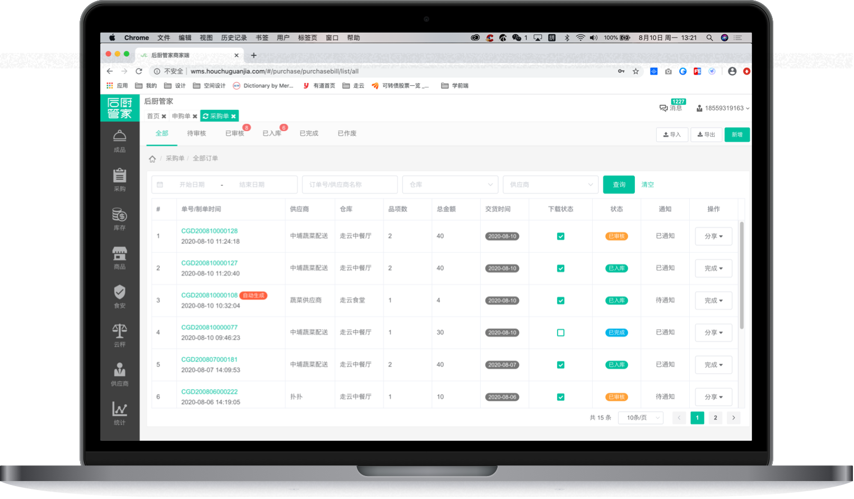Viewport: 854px width, 499px height.
Task: Click the 订单号/供应商名称 search field
Action: coord(350,184)
